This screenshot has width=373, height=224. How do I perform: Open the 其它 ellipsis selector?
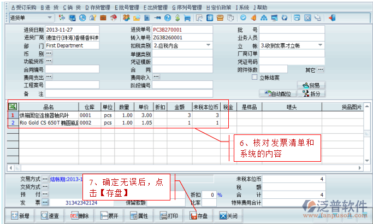coord(321,70)
